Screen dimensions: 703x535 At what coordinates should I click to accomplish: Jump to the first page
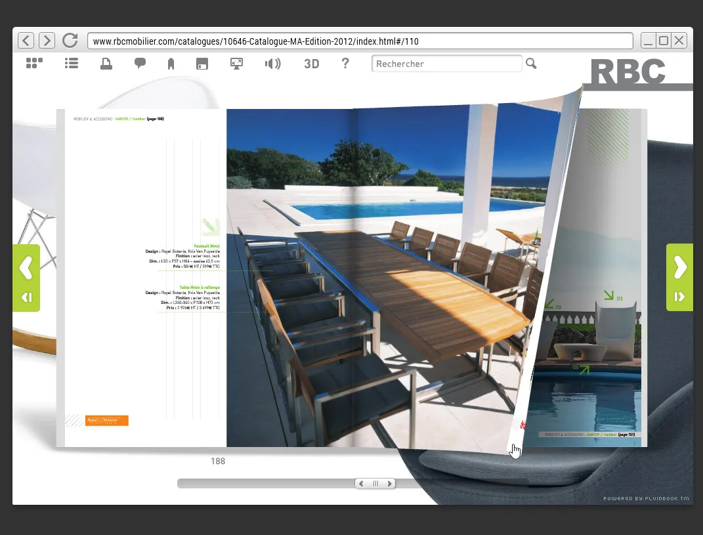tap(26, 297)
